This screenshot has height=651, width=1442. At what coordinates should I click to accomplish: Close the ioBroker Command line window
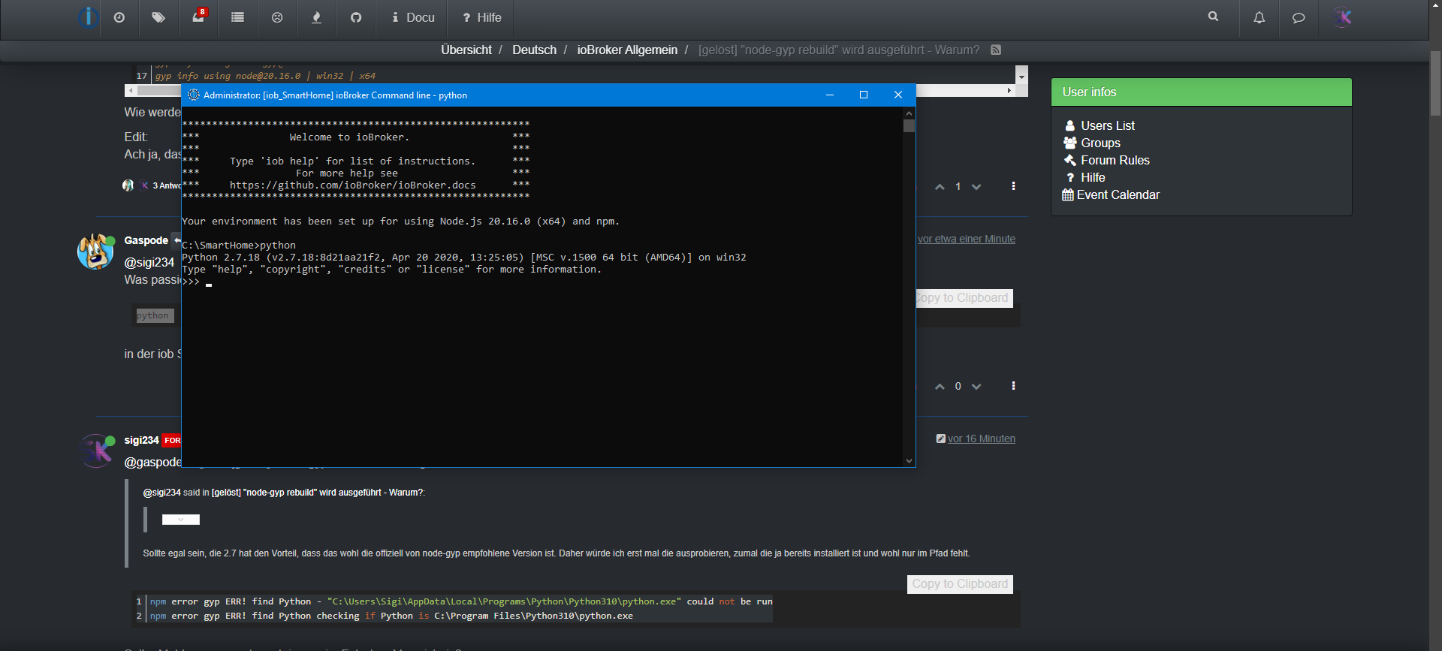(x=898, y=95)
